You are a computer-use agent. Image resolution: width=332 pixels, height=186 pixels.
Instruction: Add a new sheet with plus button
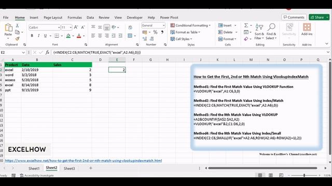point(91,168)
